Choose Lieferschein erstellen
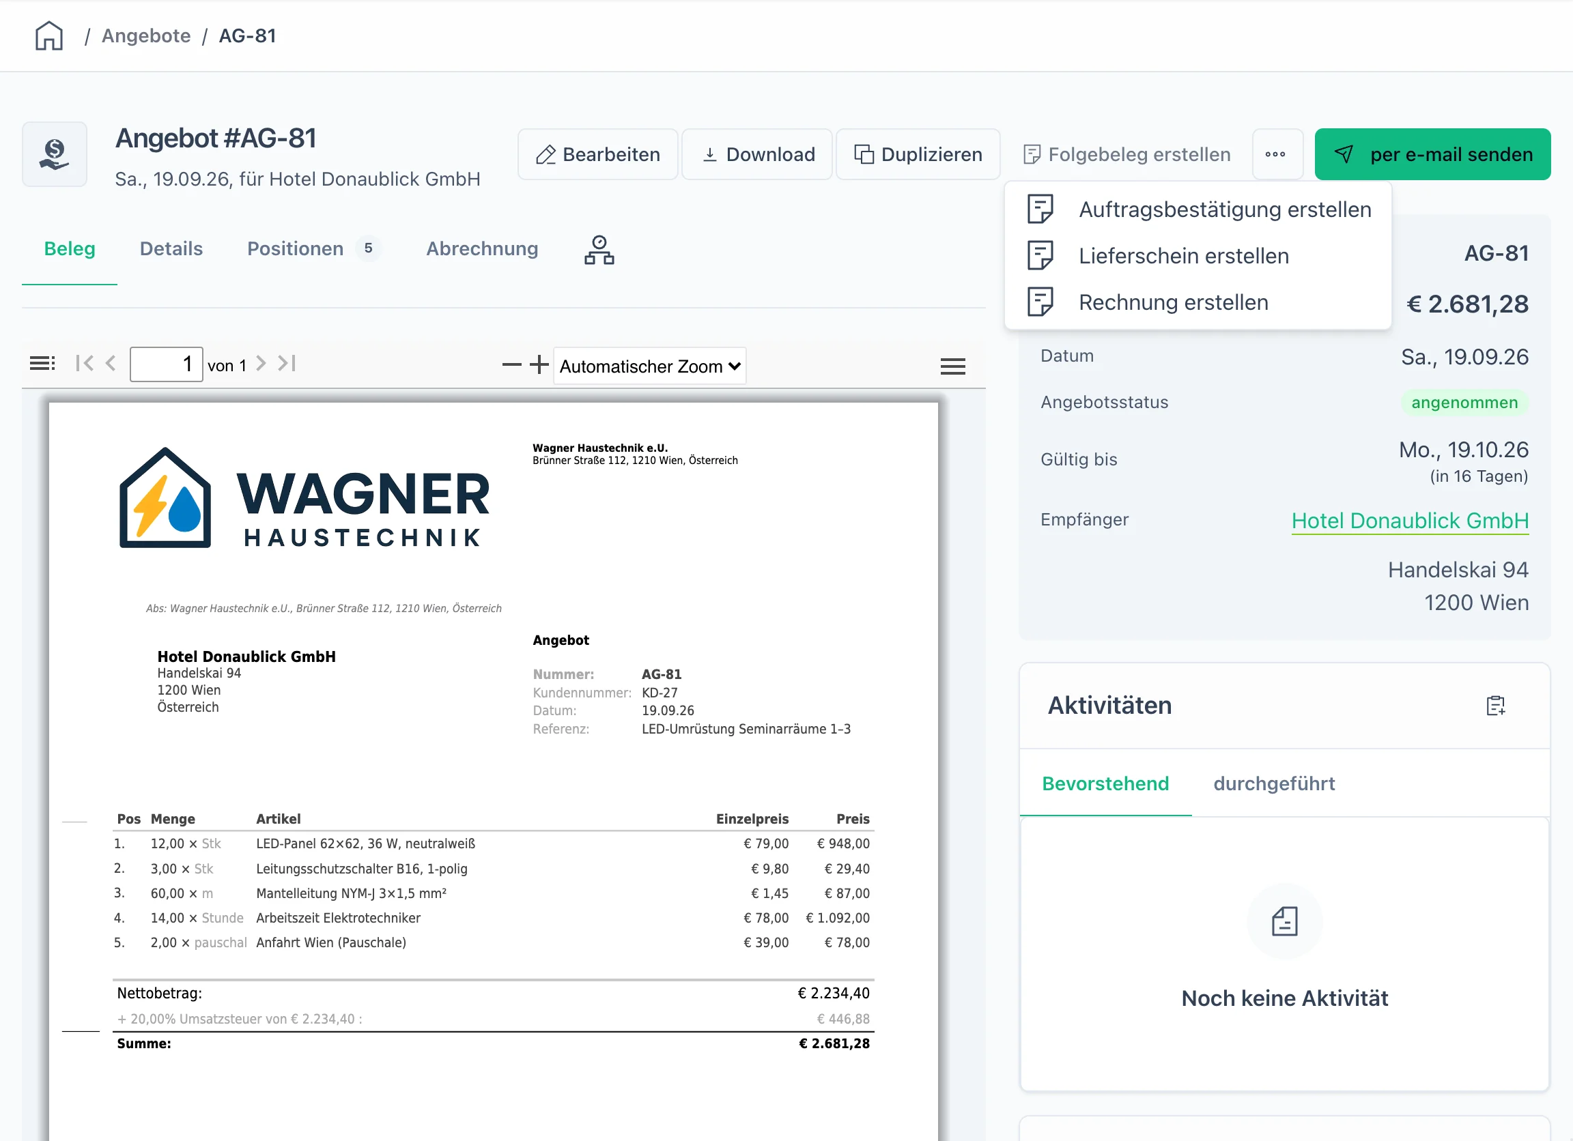Screen dimensions: 1573x1141 [x=1198, y=256]
